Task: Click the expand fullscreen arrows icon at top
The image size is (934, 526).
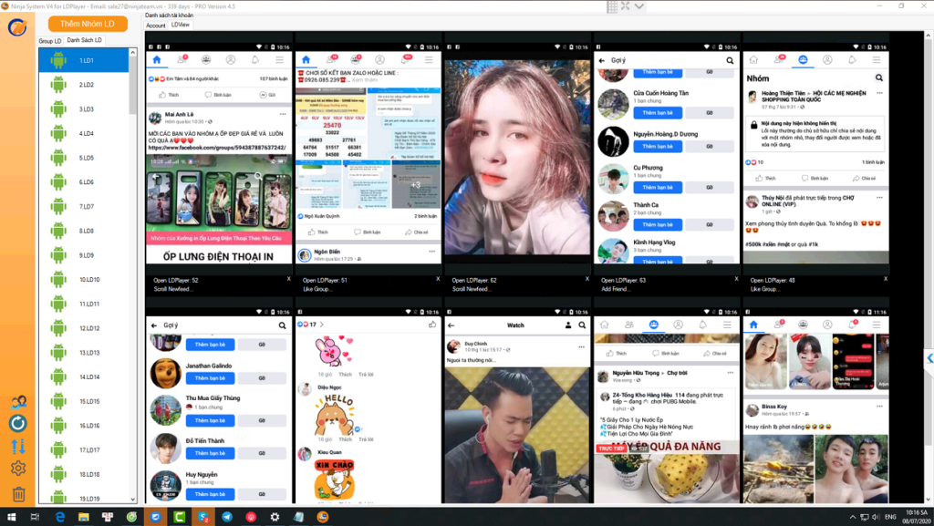Action: click(626, 6)
